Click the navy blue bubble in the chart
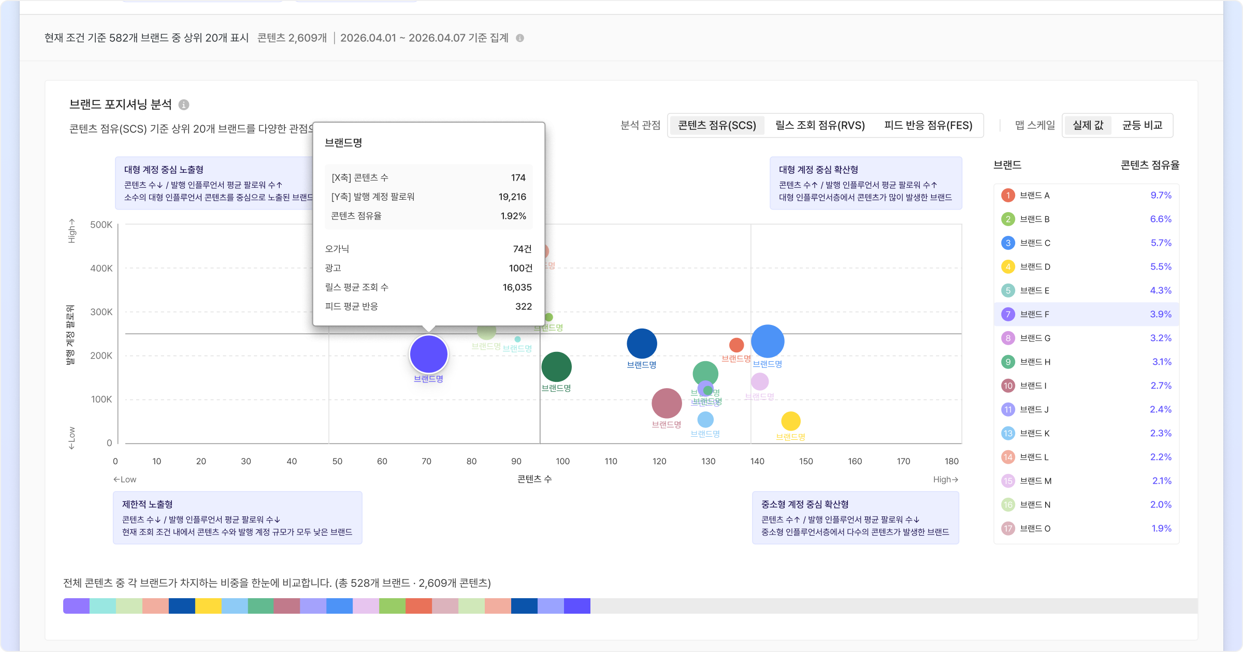Image resolution: width=1243 pixels, height=652 pixels. (x=642, y=344)
